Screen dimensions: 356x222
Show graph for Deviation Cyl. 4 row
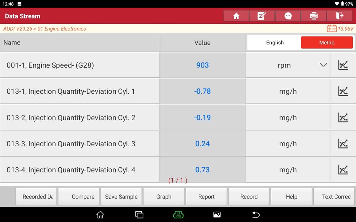pyautogui.click(x=343, y=170)
